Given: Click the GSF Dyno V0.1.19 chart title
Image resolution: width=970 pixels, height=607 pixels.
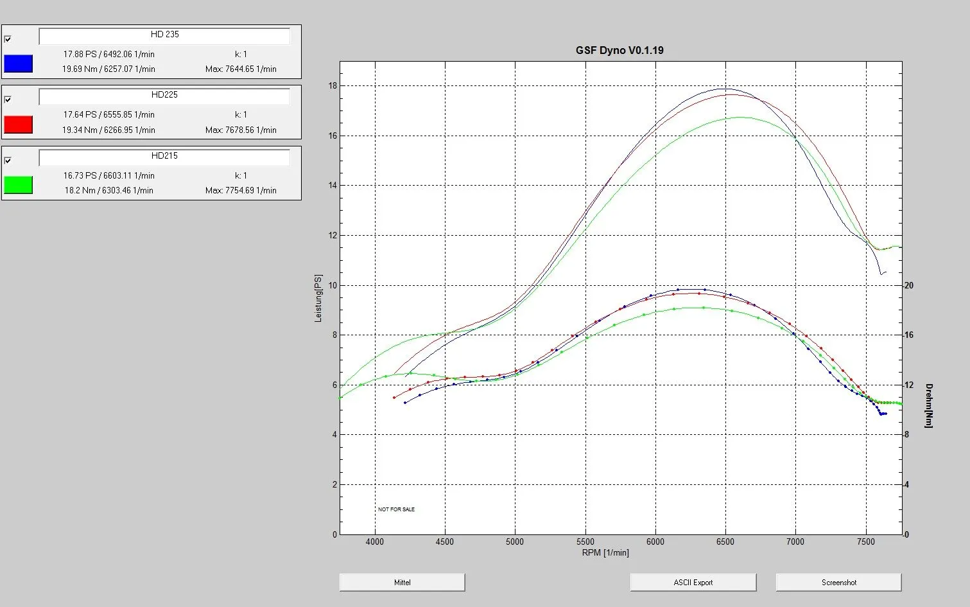Looking at the screenshot, I should [x=619, y=50].
